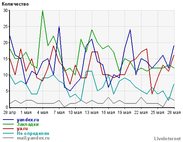
Task: Click the red ya.ru dip at 24 мая
Action: 152,94
